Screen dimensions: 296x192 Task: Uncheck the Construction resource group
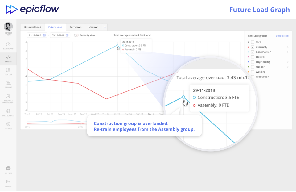(x=252, y=52)
